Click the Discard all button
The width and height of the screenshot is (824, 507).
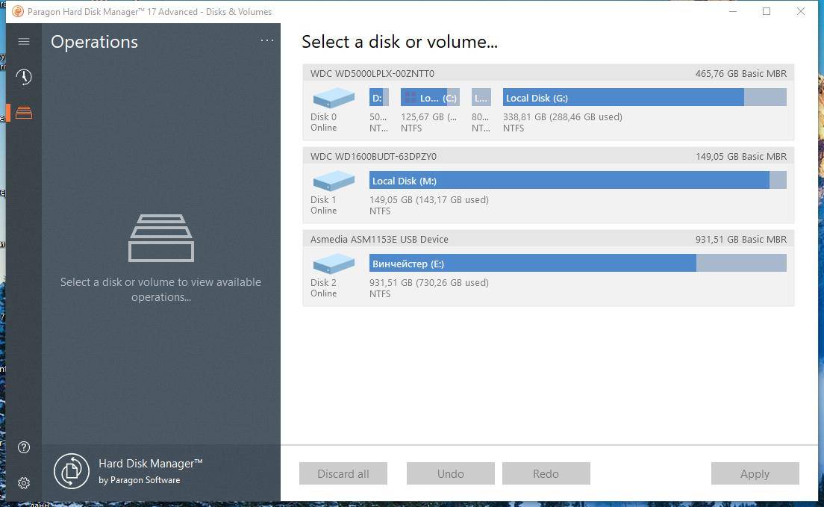point(343,473)
